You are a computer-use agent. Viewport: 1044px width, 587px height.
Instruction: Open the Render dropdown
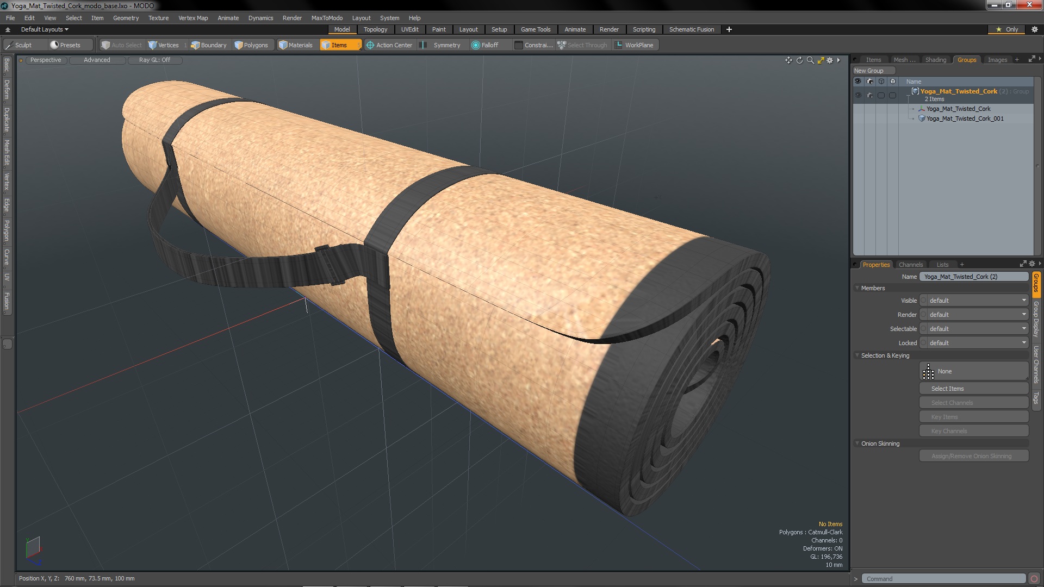click(x=977, y=315)
